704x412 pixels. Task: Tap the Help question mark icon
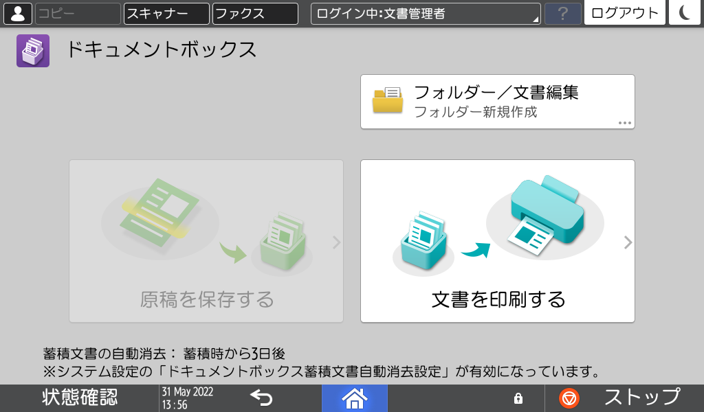tap(562, 12)
